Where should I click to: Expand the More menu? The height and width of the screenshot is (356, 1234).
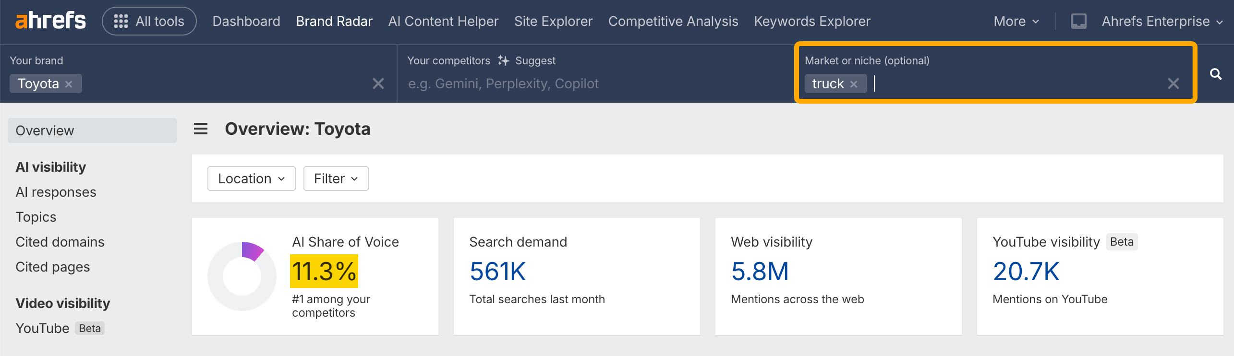(1016, 21)
